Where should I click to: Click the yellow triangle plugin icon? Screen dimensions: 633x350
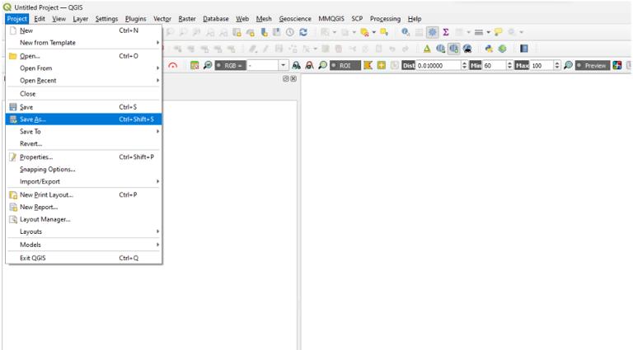click(x=427, y=49)
